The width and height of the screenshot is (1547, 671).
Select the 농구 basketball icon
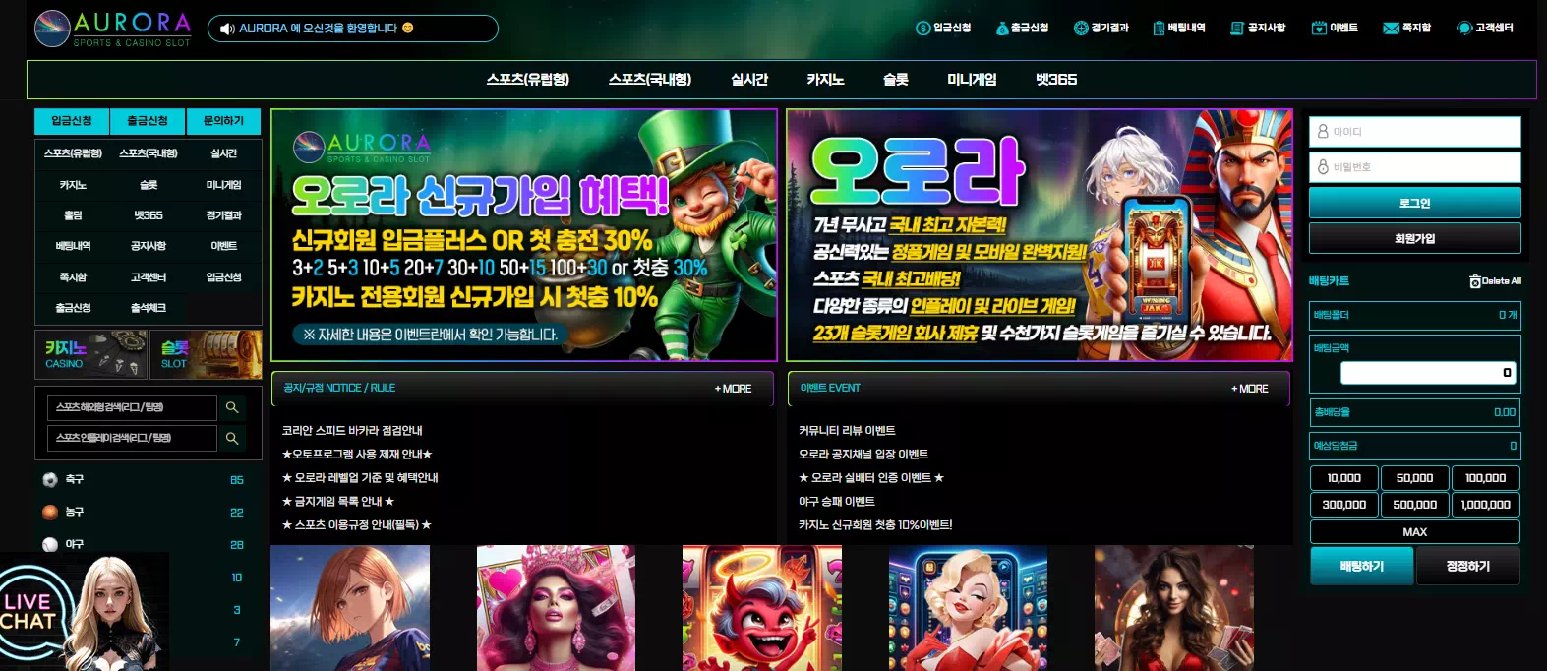tap(50, 512)
